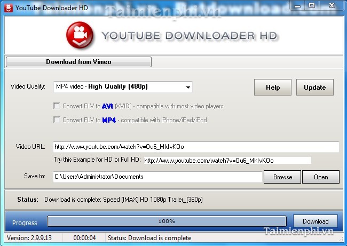Click the Version: 2.9.9.13 status text
The height and width of the screenshot is (246, 347).
[x=29, y=238]
